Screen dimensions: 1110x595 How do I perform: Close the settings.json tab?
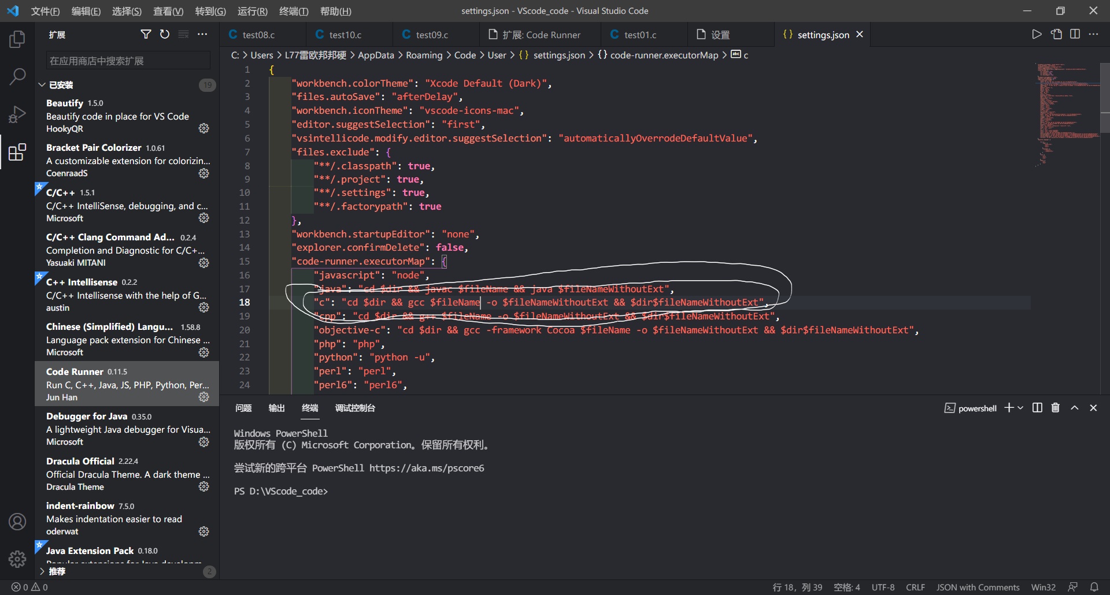point(860,35)
